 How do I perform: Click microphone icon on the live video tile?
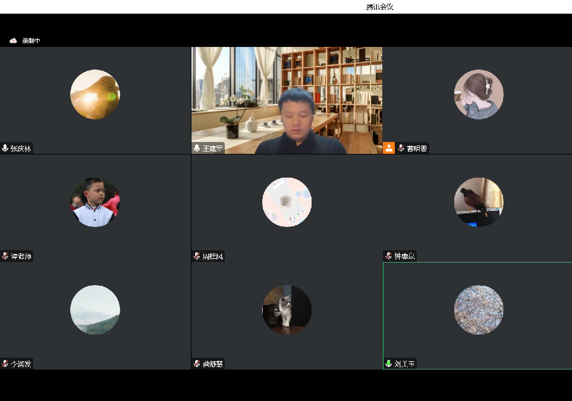tap(197, 148)
